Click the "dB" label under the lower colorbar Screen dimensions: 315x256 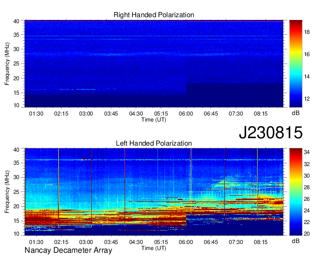pos(296,241)
